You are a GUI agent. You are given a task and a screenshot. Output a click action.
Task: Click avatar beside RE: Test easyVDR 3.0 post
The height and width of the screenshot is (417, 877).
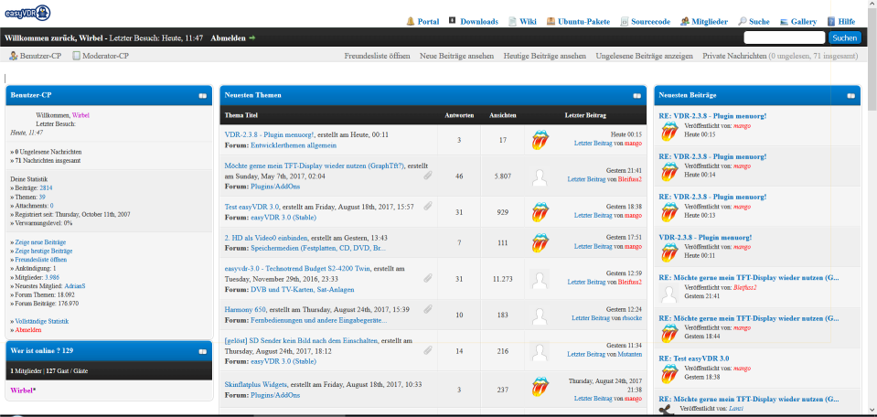pyautogui.click(x=668, y=373)
